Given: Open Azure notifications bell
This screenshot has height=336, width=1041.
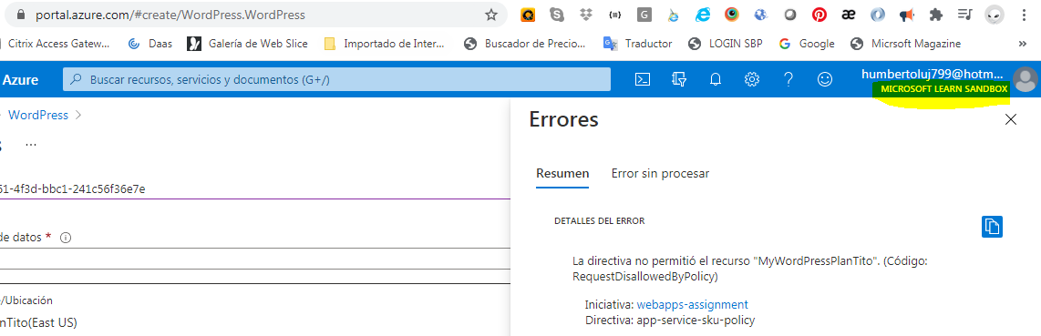Looking at the screenshot, I should [x=715, y=79].
